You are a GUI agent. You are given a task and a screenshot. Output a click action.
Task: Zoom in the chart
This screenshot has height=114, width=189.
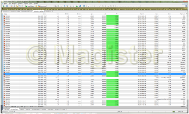[x=65, y=6]
